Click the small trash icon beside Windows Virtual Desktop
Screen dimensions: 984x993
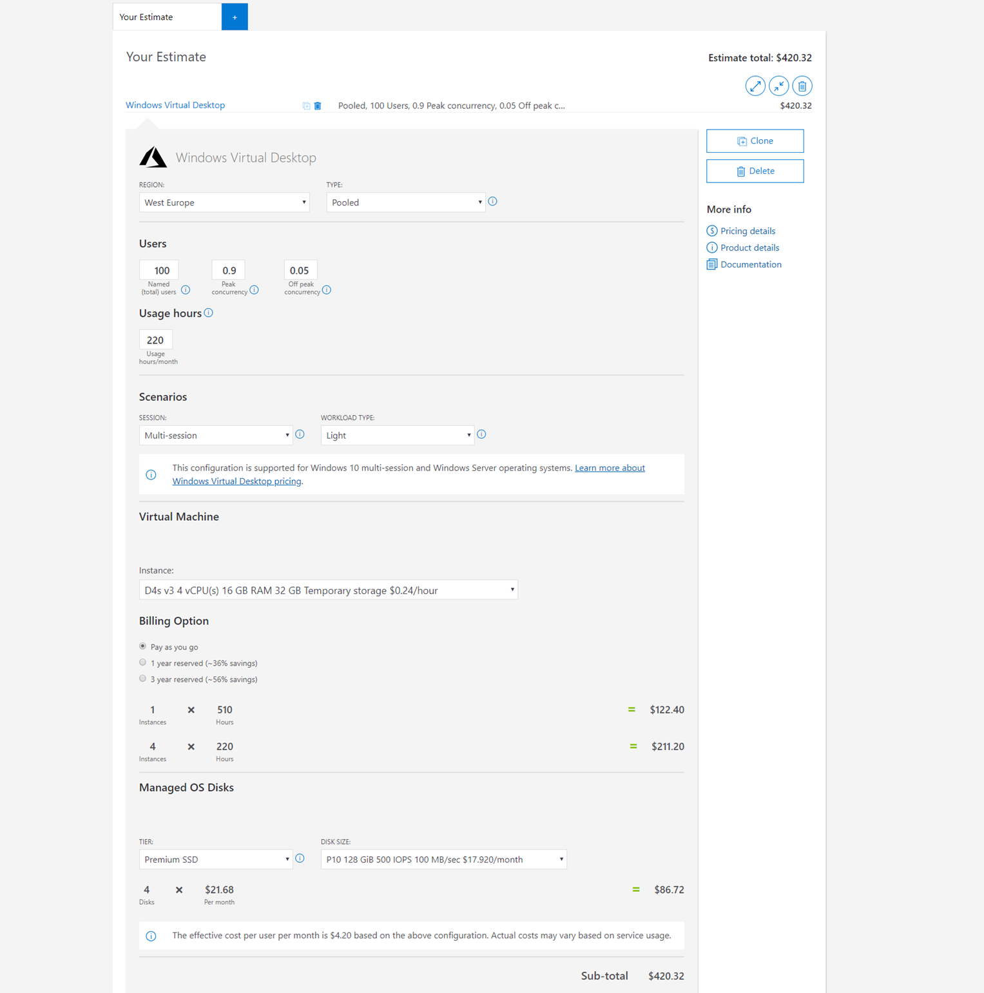point(318,106)
